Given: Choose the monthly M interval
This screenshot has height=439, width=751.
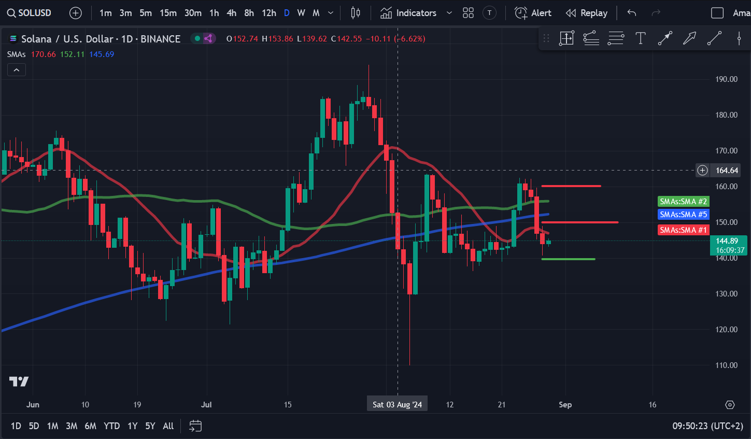Looking at the screenshot, I should tap(316, 13).
